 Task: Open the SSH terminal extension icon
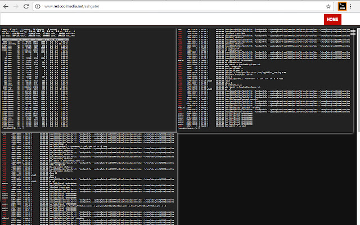(342, 6)
